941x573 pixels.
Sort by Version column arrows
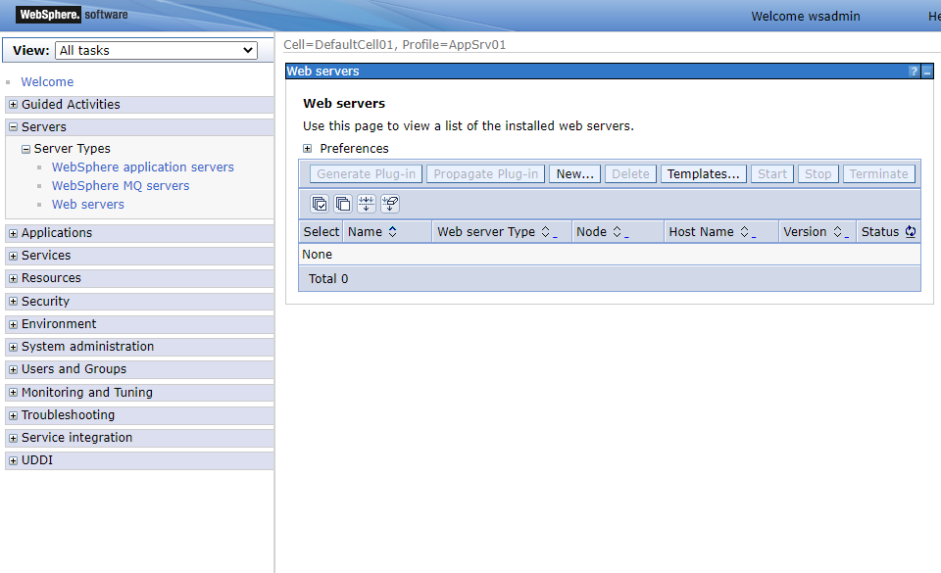pyautogui.click(x=838, y=232)
